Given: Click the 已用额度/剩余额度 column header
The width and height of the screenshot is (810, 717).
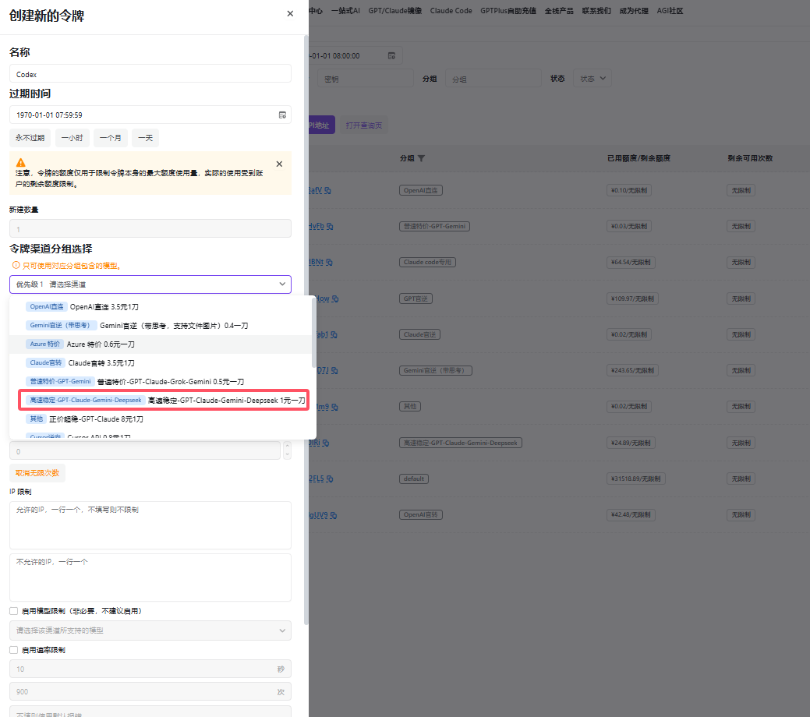Looking at the screenshot, I should tap(638, 158).
